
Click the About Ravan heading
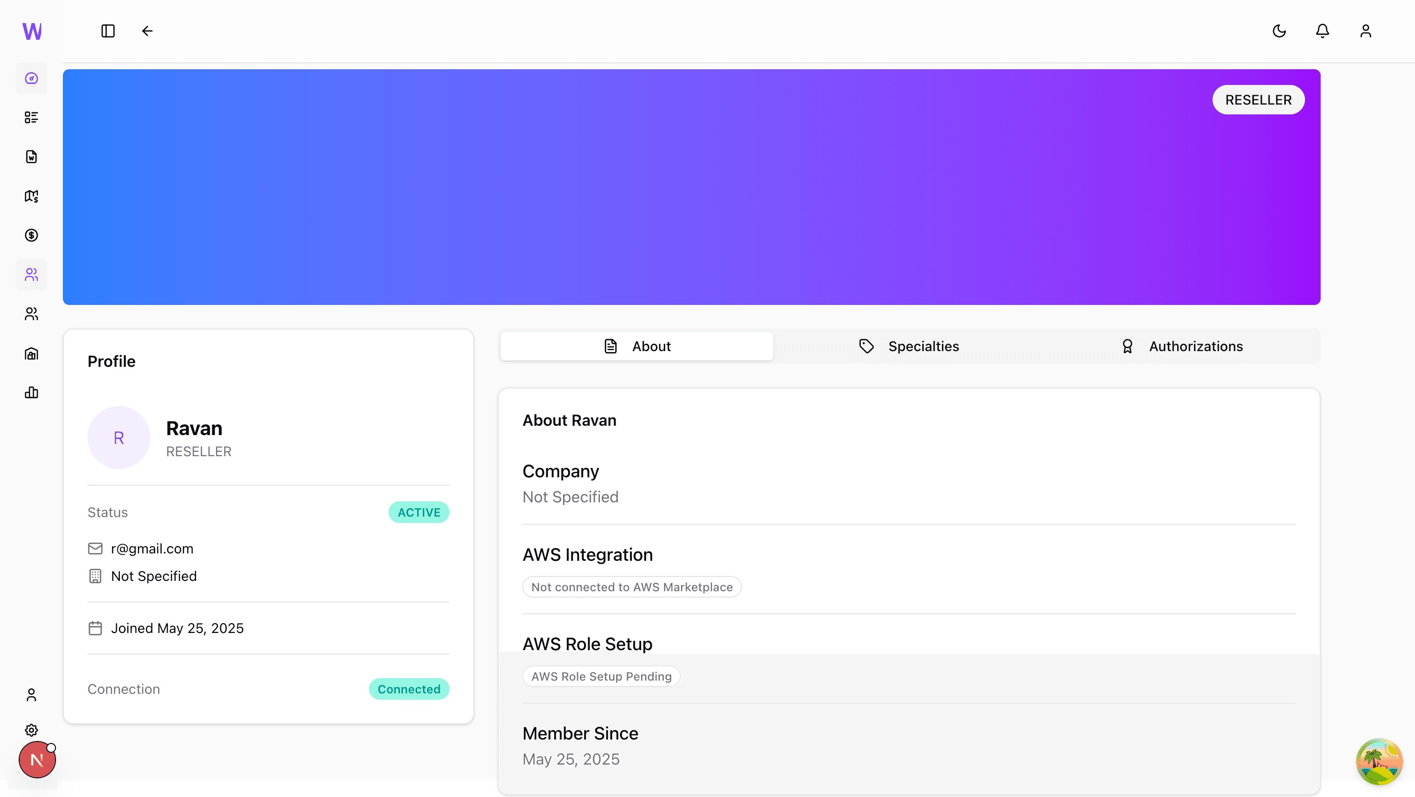(569, 420)
